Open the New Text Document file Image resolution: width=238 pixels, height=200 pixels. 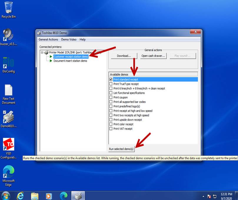(x=9, y=91)
